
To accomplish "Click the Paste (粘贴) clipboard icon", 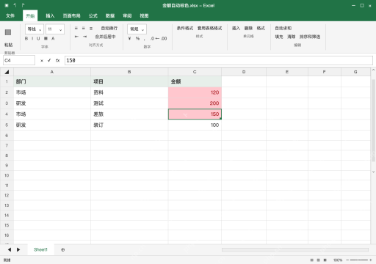I will click(x=8, y=32).
